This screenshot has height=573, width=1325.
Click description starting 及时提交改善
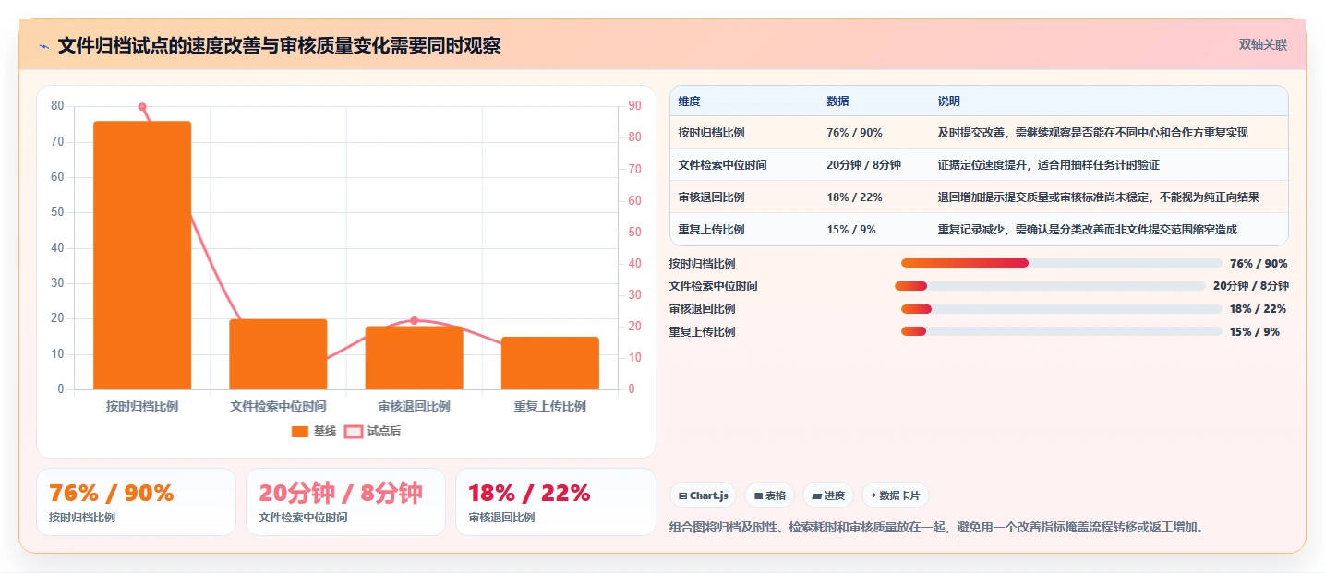[x=1092, y=133]
